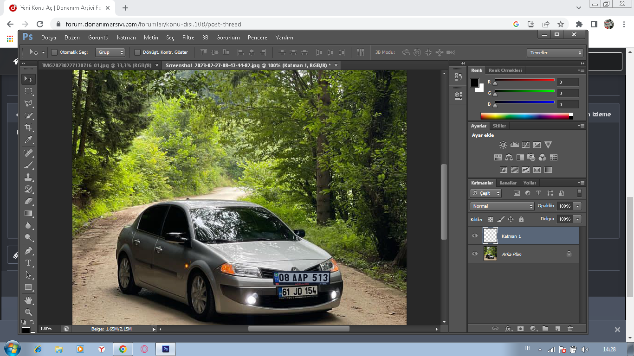Image resolution: width=634 pixels, height=356 pixels.
Task: Open the Ayarlar panel options menu
Action: click(x=581, y=126)
